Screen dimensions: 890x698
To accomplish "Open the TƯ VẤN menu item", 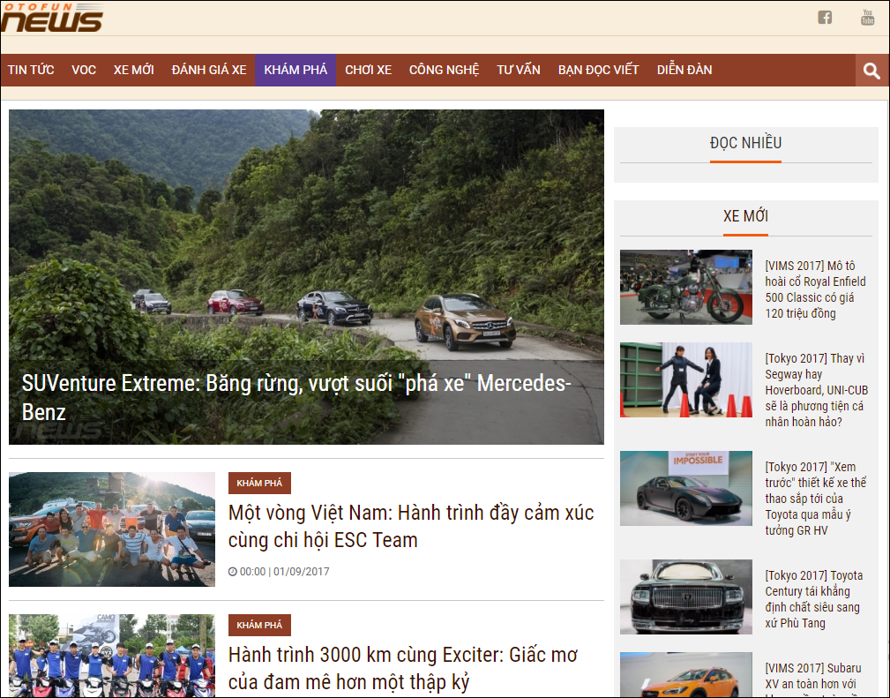I will point(519,70).
